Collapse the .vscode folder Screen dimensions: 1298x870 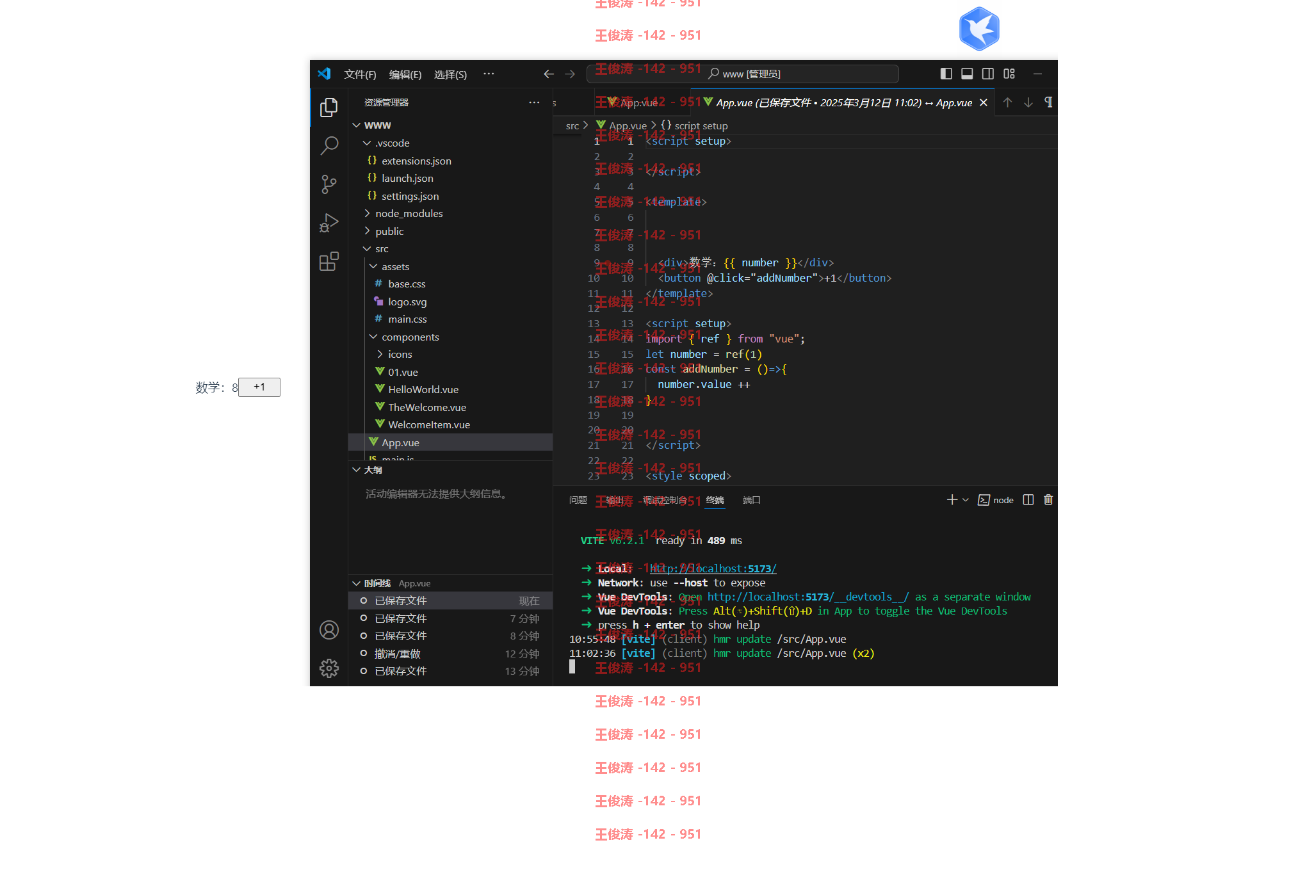(x=450, y=143)
